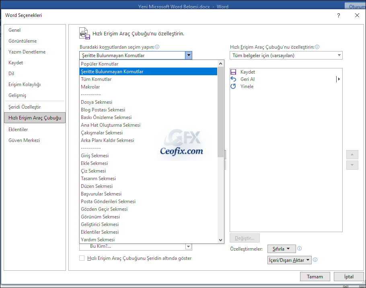Click the Bu Kim?... command row
Viewport: 366px width, 288px height.
coord(133,247)
